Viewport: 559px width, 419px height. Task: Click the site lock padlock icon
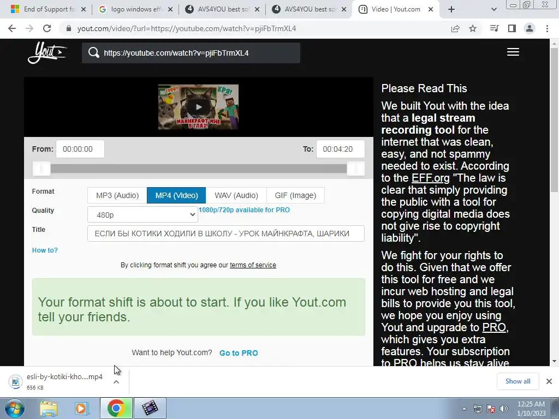tap(69, 28)
